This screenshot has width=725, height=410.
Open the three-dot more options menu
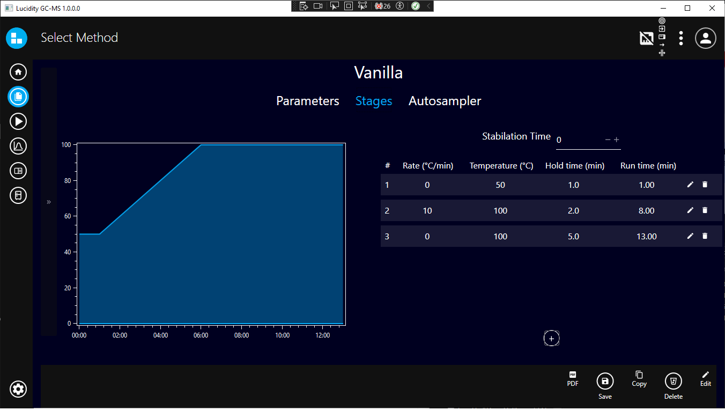[680, 38]
